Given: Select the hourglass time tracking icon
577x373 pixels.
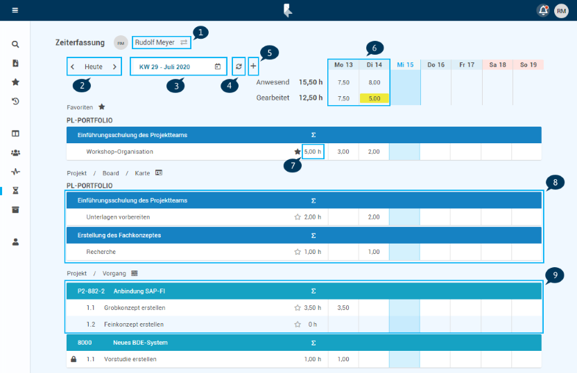Looking at the screenshot, I should click(15, 190).
